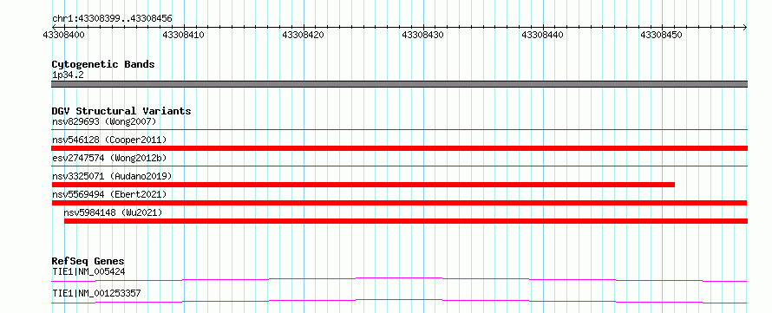The width and height of the screenshot is (772, 313).
Task: Click ruler position 43308410
Action: (x=184, y=35)
